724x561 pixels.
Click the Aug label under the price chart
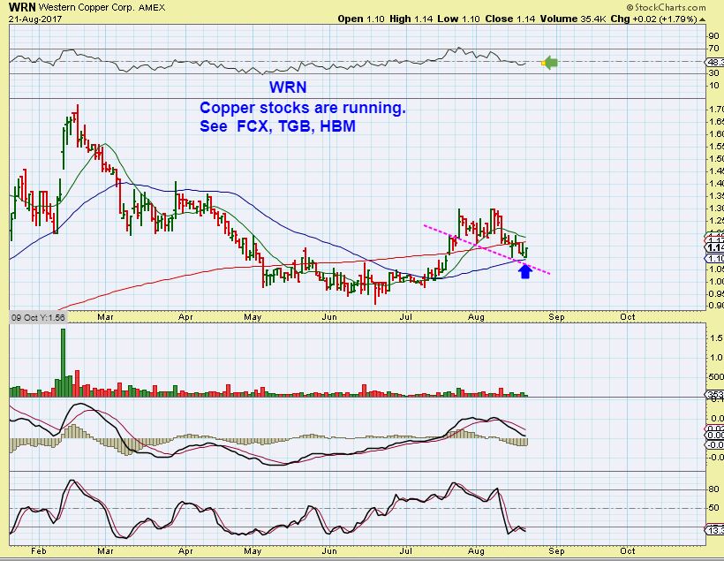coord(476,317)
